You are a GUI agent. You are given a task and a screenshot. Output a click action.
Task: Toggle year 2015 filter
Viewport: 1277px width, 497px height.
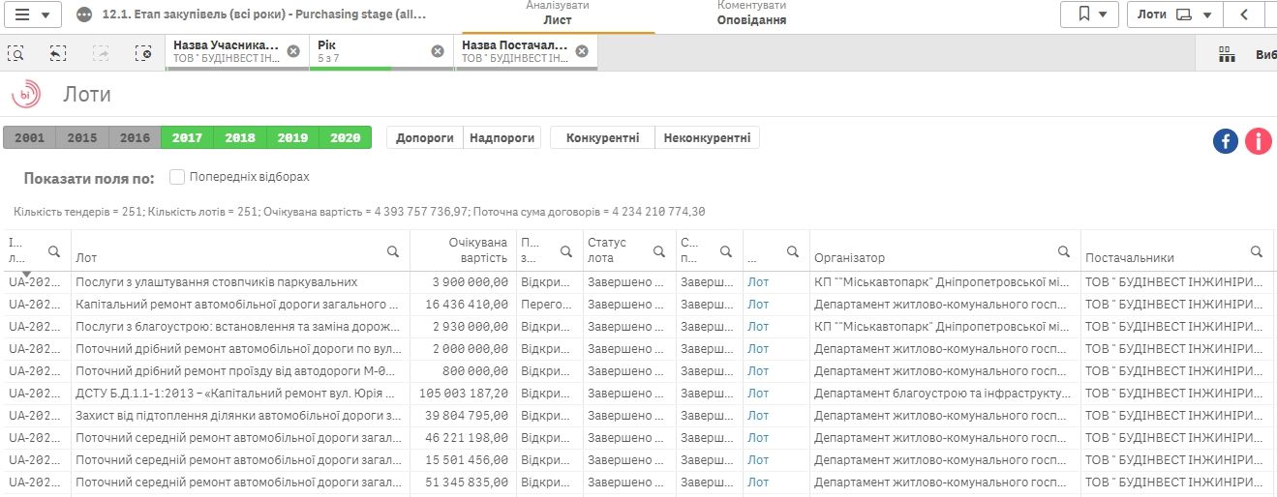point(82,138)
